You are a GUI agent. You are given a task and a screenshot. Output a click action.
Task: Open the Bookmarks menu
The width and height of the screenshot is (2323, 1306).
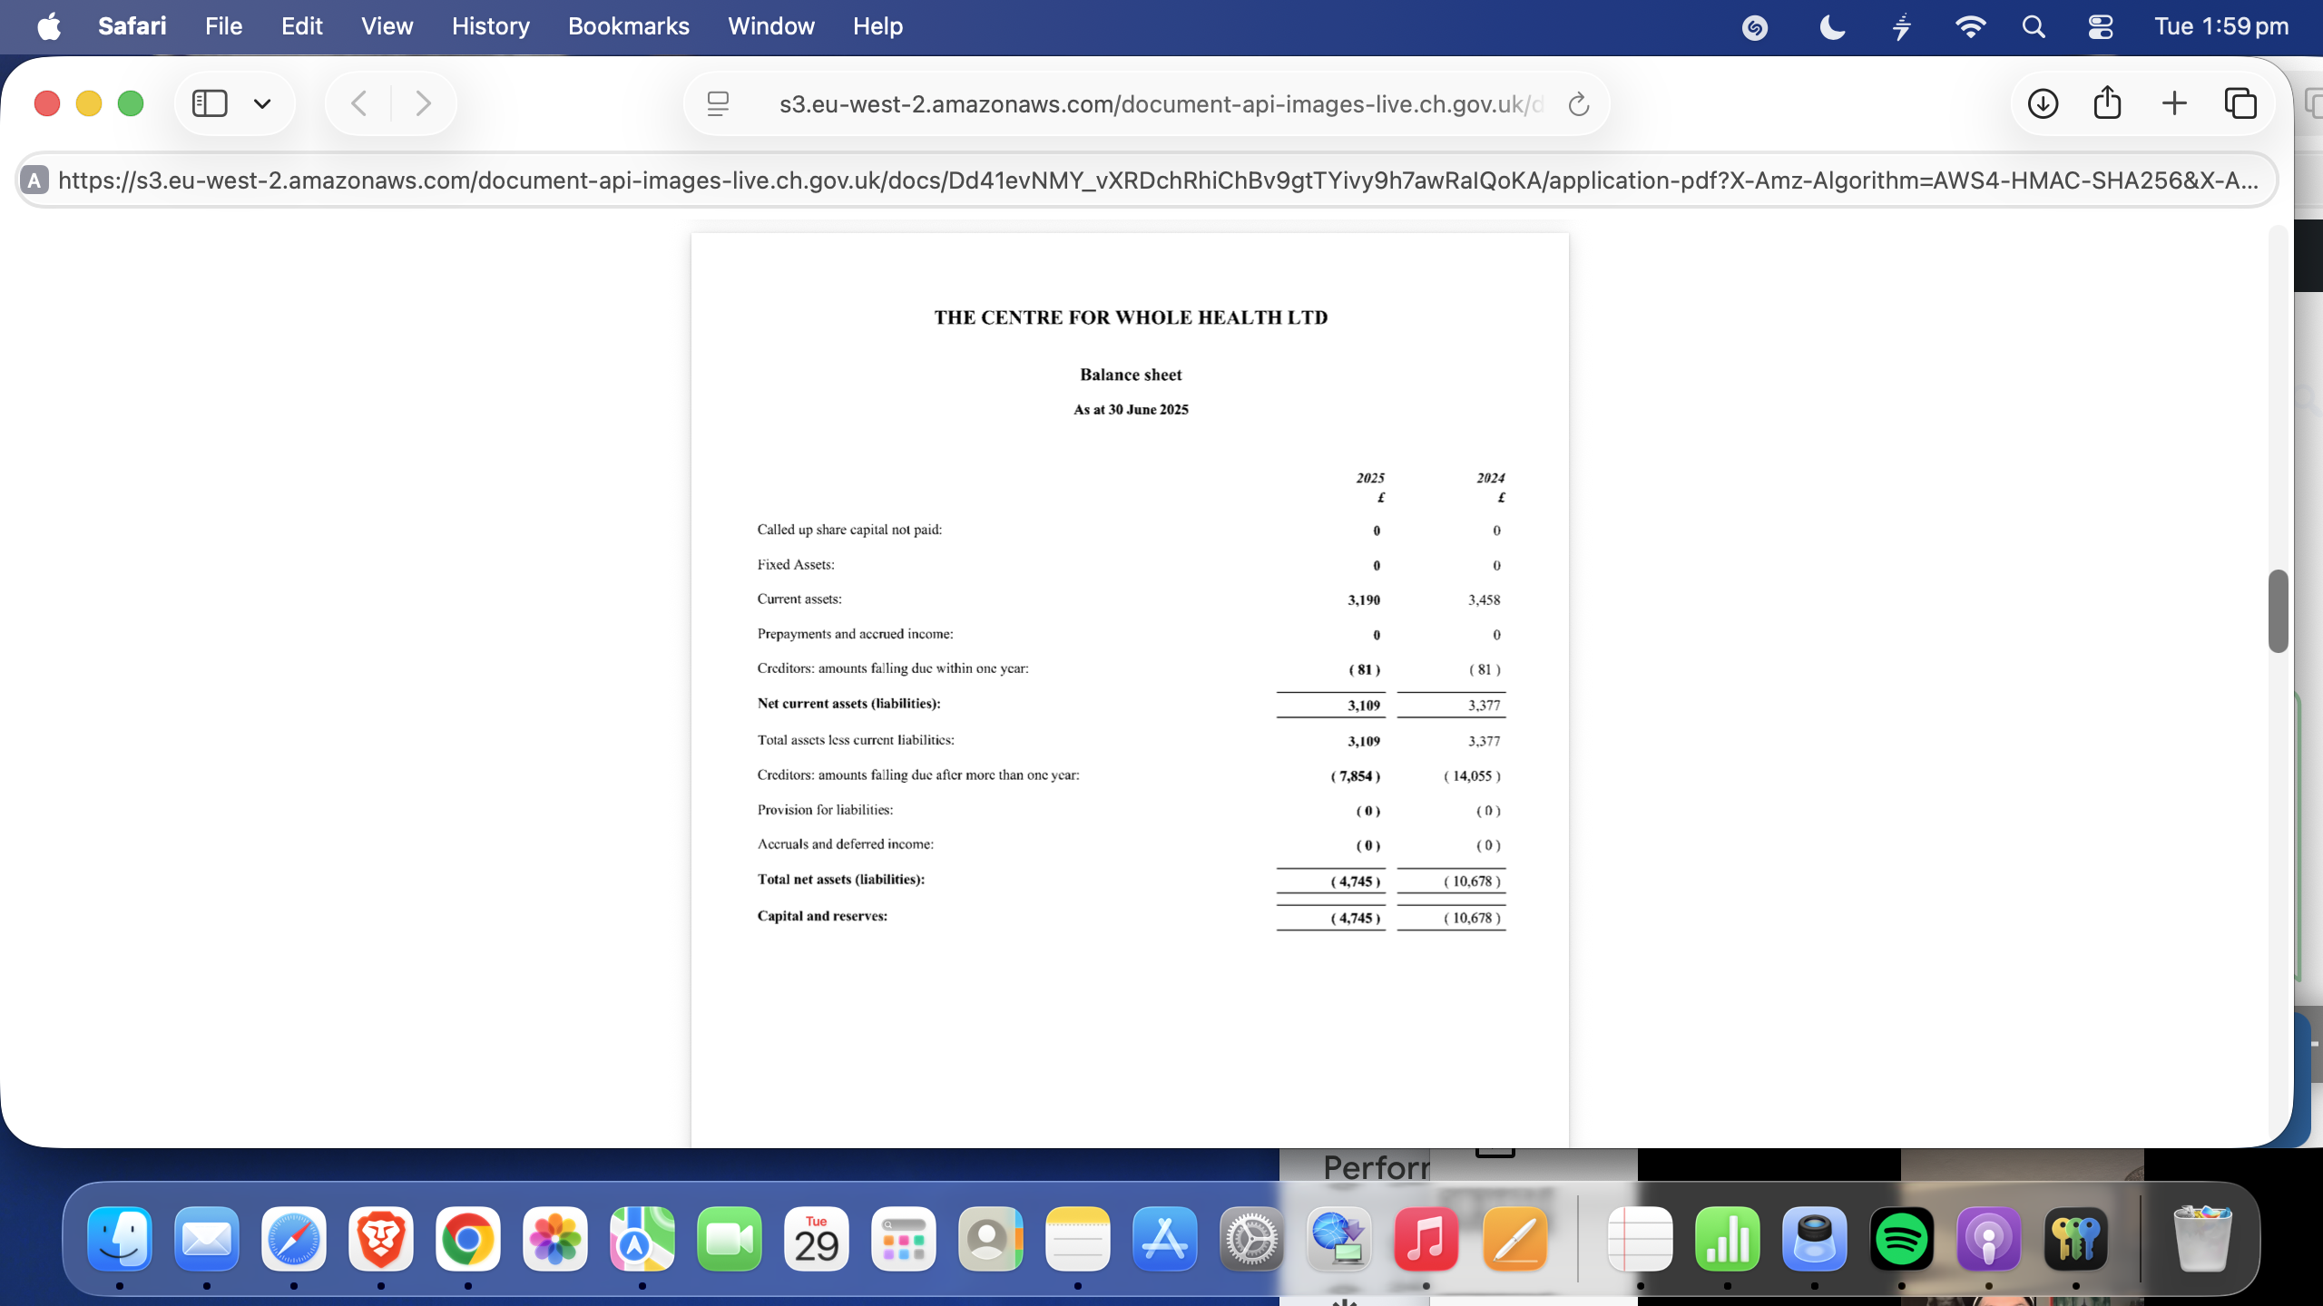point(628,26)
